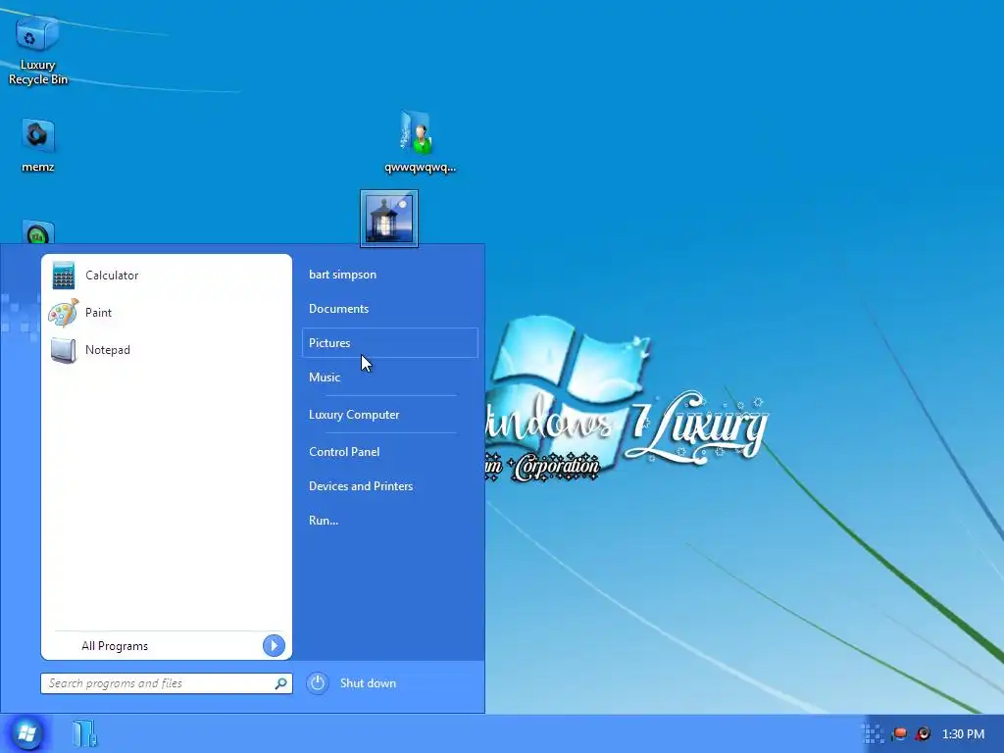Launch Calculator from the program list
This screenshot has height=753, width=1004.
[x=167, y=276]
